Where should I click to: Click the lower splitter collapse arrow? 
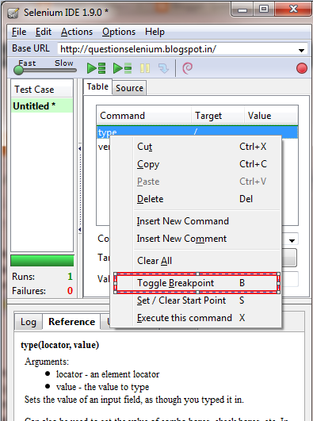coord(80,230)
